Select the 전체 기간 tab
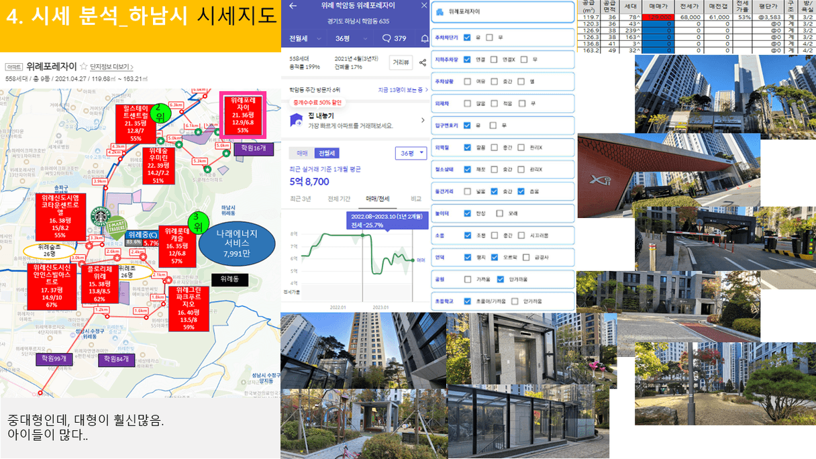Image resolution: width=816 pixels, height=459 pixels. (x=339, y=199)
